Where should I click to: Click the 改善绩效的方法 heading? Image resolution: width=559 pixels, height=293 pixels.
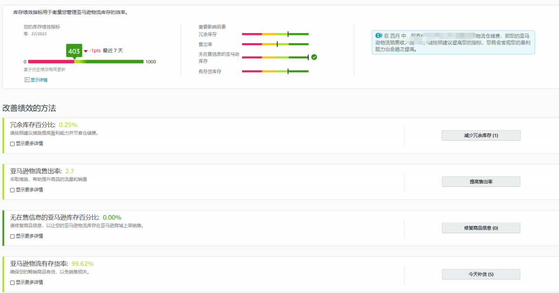(29, 108)
